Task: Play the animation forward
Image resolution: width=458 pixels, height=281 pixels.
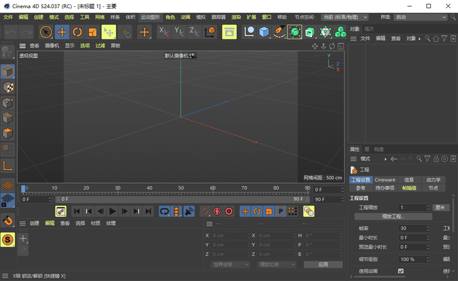Action: [112, 211]
